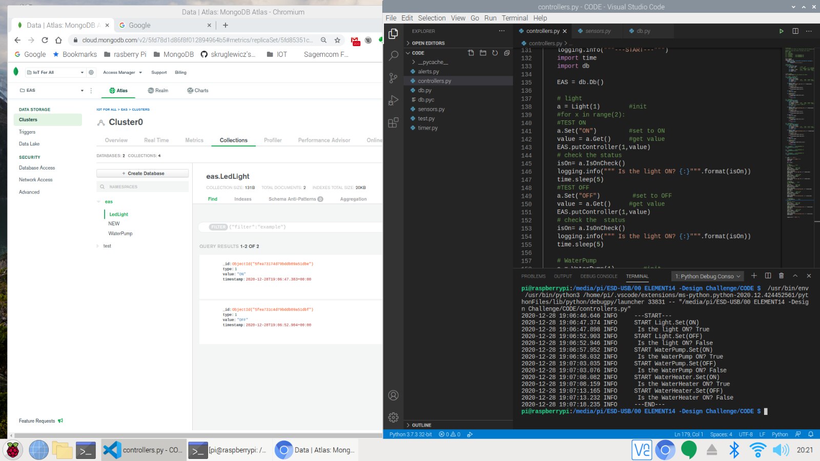Open the sensors.py file in Explorer
The image size is (820, 461).
click(x=431, y=109)
